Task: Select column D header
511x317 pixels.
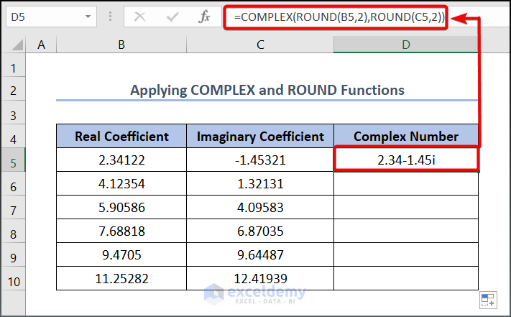Action: point(406,45)
